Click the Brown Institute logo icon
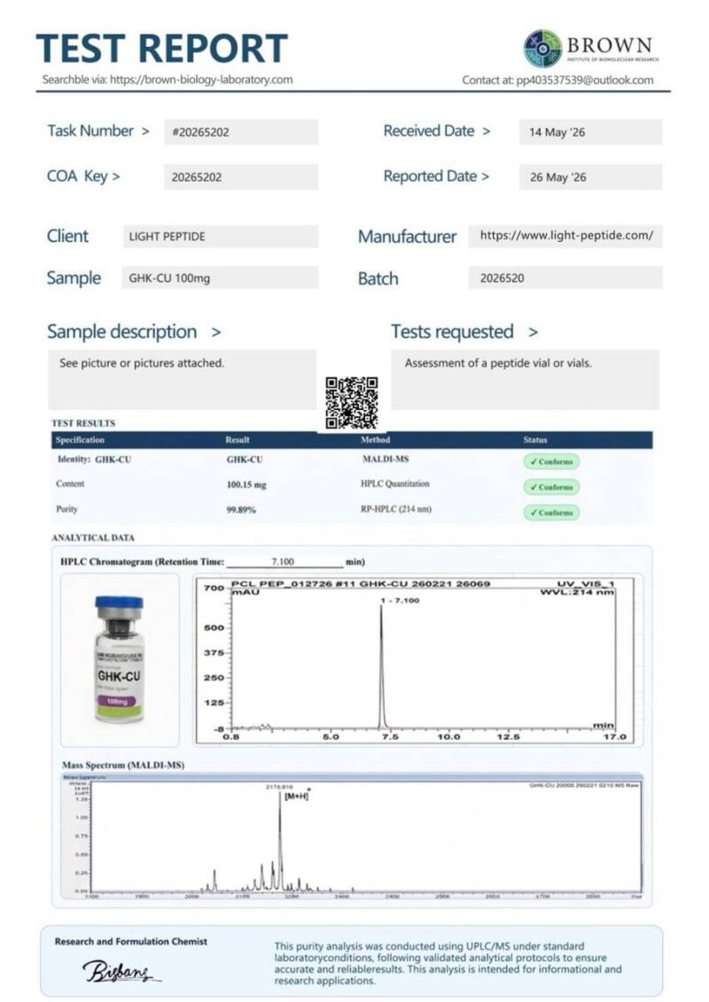 (542, 49)
